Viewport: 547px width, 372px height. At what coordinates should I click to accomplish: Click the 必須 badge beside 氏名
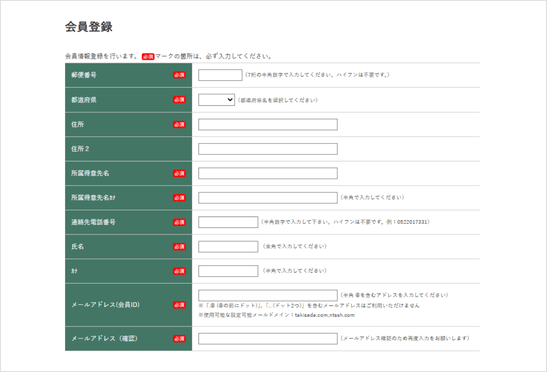pyautogui.click(x=179, y=247)
